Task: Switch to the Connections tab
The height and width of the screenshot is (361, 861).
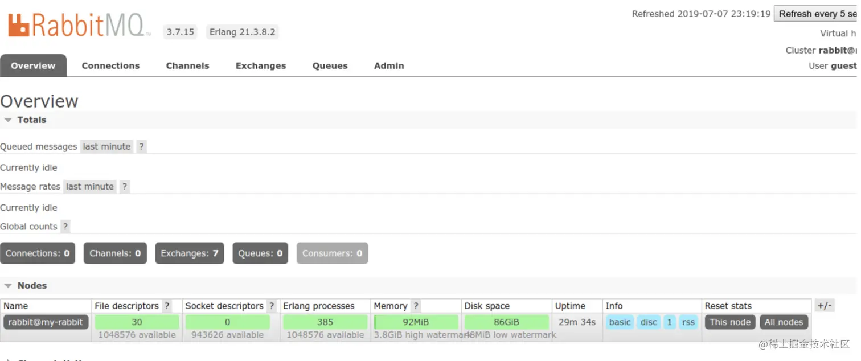Action: pos(110,65)
